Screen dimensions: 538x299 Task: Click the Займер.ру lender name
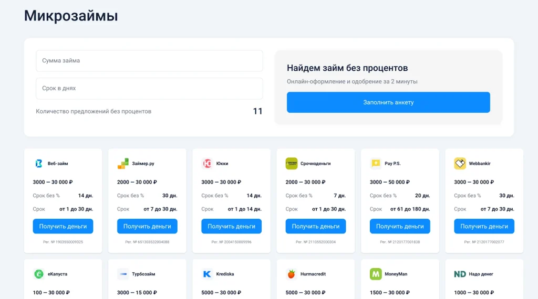coord(143,163)
